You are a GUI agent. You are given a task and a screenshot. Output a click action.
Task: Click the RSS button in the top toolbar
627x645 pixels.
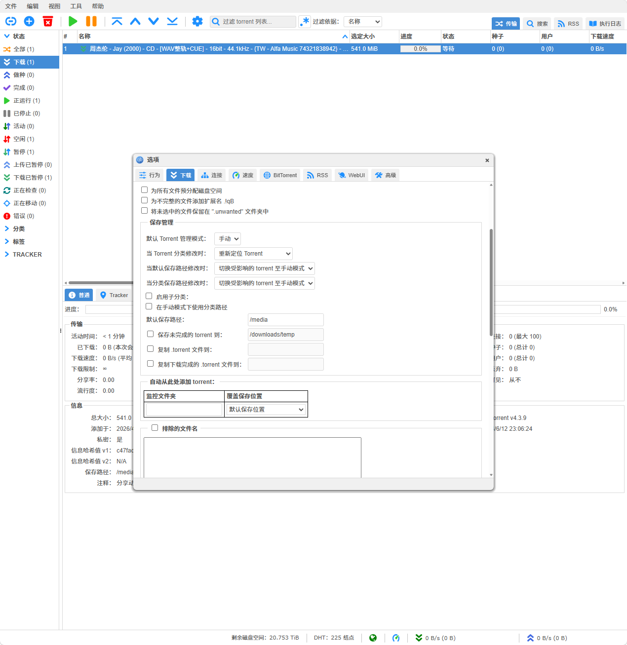tap(568, 23)
